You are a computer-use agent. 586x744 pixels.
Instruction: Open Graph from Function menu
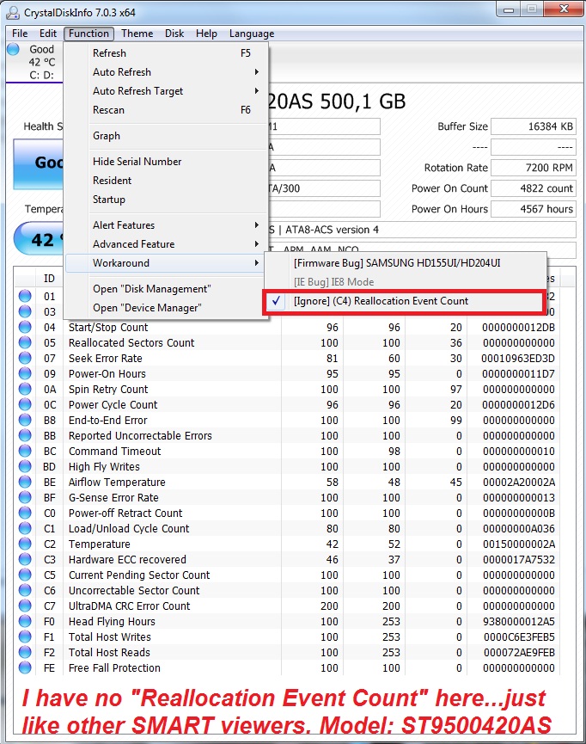pyautogui.click(x=167, y=136)
